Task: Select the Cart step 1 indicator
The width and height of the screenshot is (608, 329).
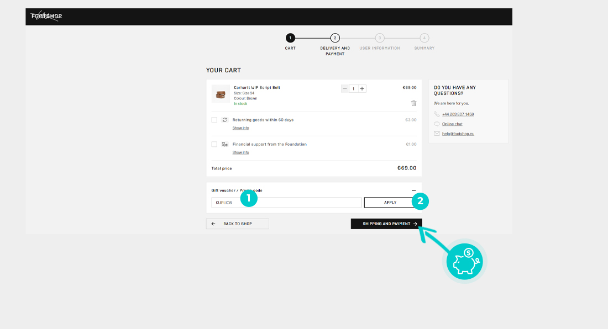Action: (290, 38)
